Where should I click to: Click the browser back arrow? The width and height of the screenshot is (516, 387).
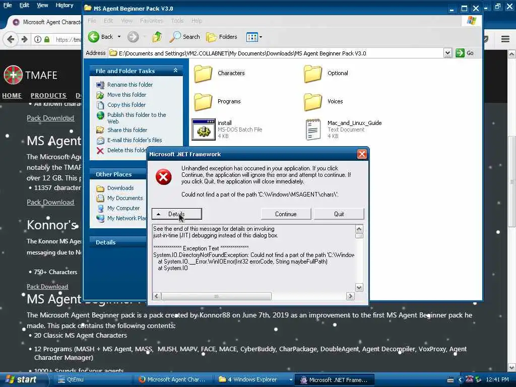[x=11, y=39]
